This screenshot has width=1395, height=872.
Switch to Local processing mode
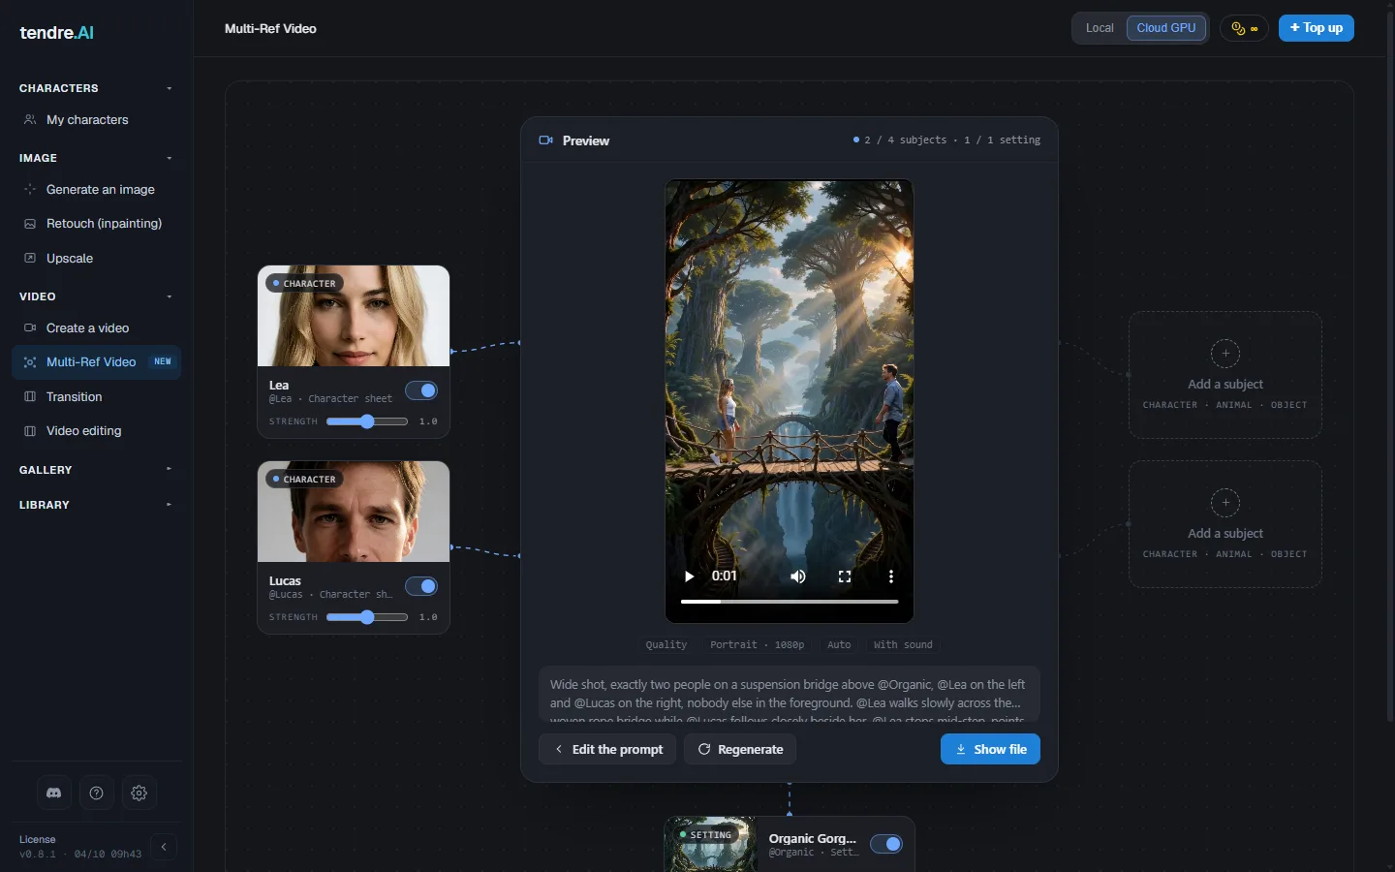point(1100,28)
